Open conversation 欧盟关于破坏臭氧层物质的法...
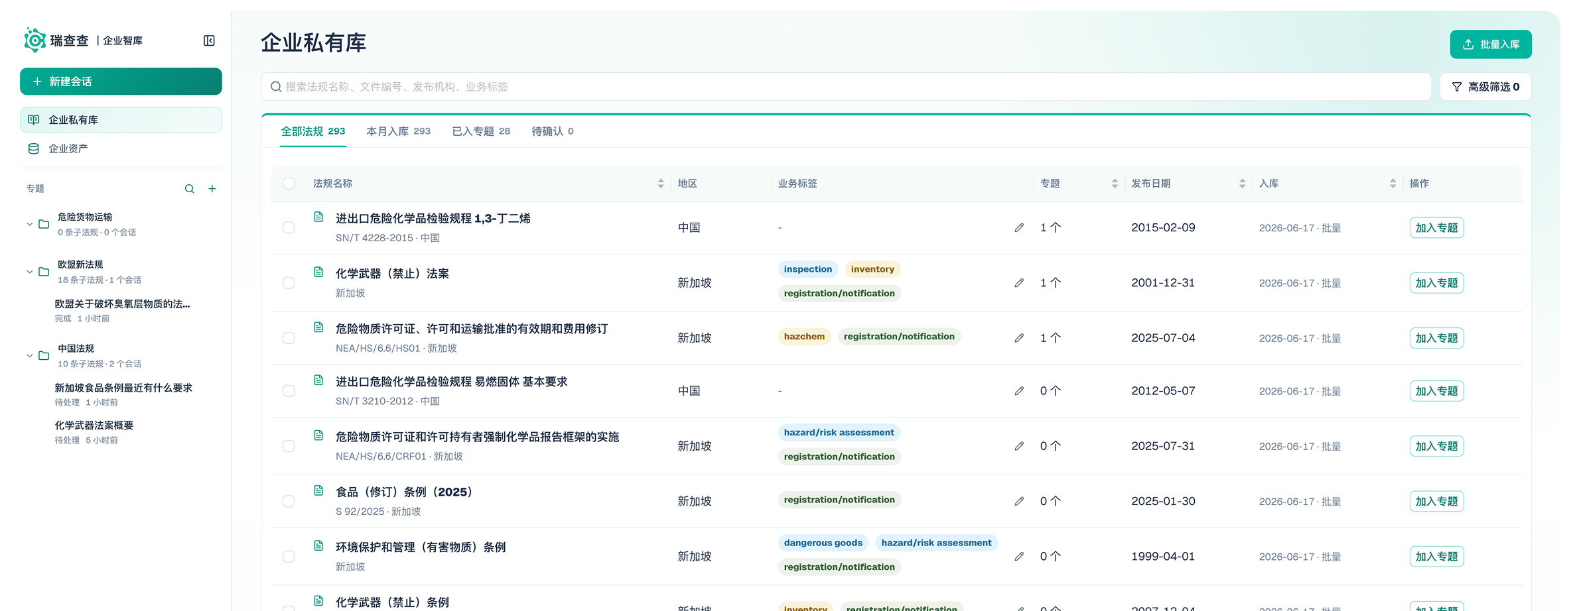The image size is (1571, 611). (122, 310)
